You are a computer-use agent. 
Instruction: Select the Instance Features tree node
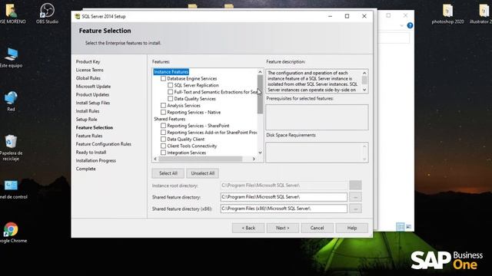(171, 72)
